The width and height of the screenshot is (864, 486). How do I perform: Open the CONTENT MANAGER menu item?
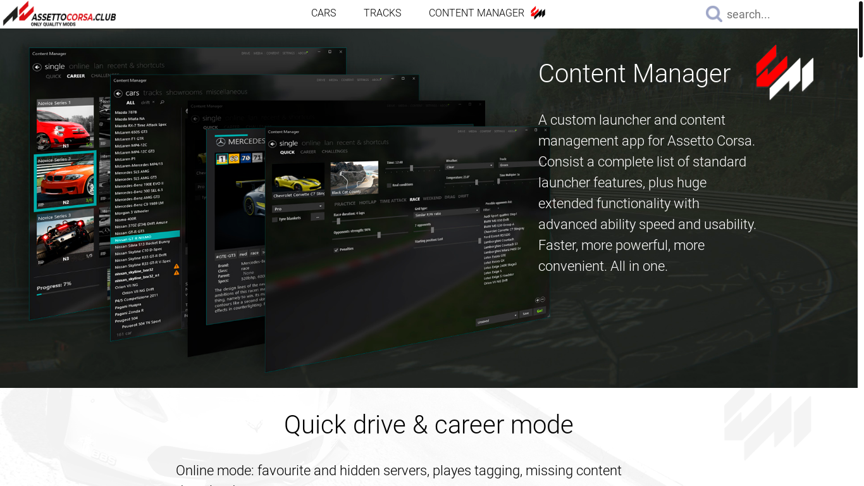[476, 13]
